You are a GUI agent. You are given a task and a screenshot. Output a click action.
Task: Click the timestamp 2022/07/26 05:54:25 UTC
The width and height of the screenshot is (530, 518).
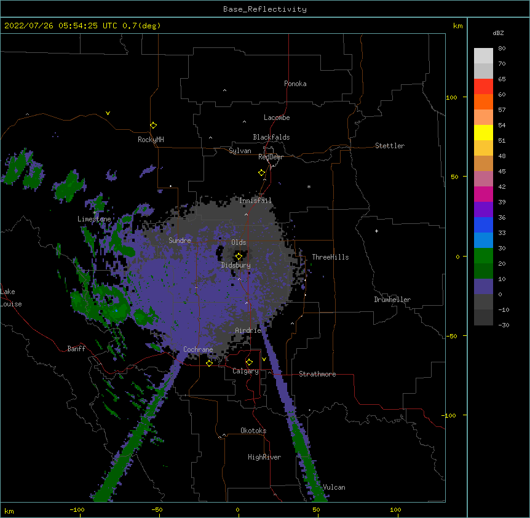coord(61,26)
